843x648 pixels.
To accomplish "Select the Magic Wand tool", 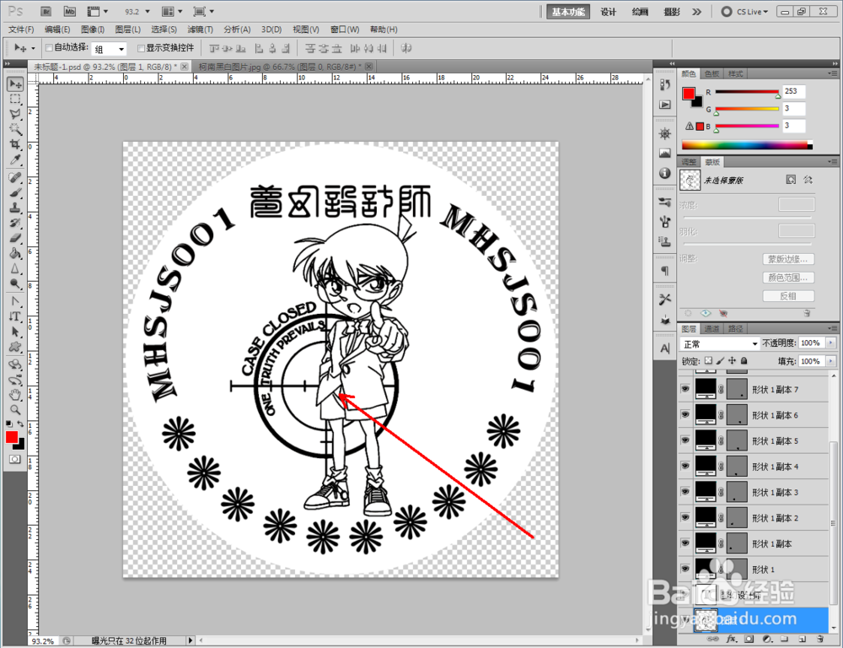I will tap(15, 129).
